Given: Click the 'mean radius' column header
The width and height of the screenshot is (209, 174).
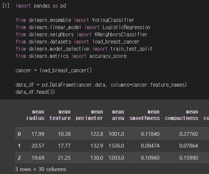Looking at the screenshot, I should coord(35,115).
